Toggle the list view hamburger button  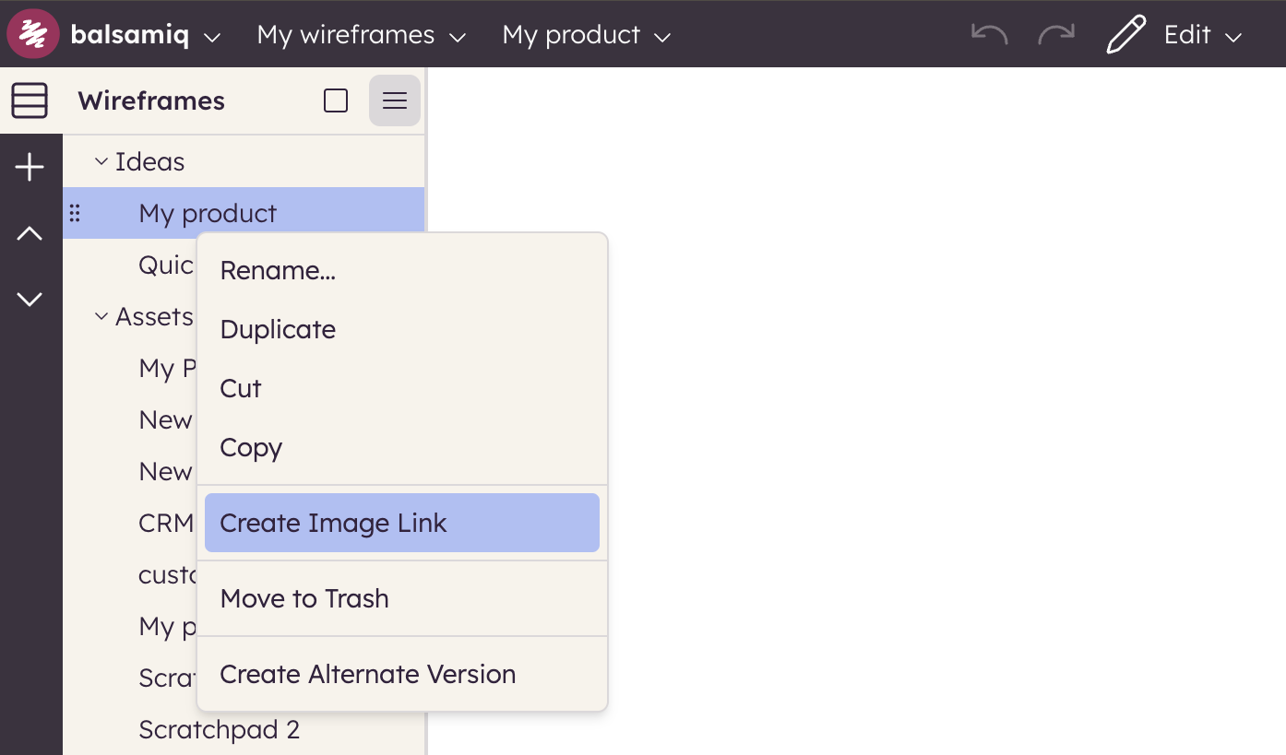(x=395, y=100)
